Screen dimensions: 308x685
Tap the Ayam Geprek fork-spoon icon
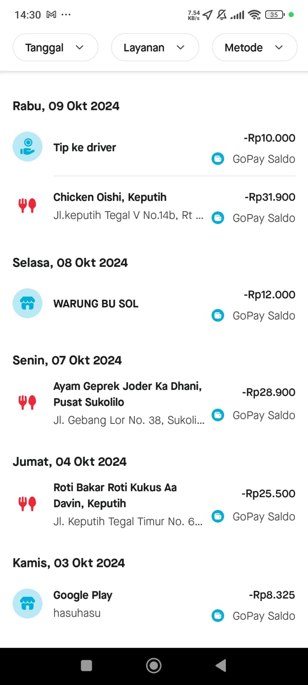click(x=27, y=402)
